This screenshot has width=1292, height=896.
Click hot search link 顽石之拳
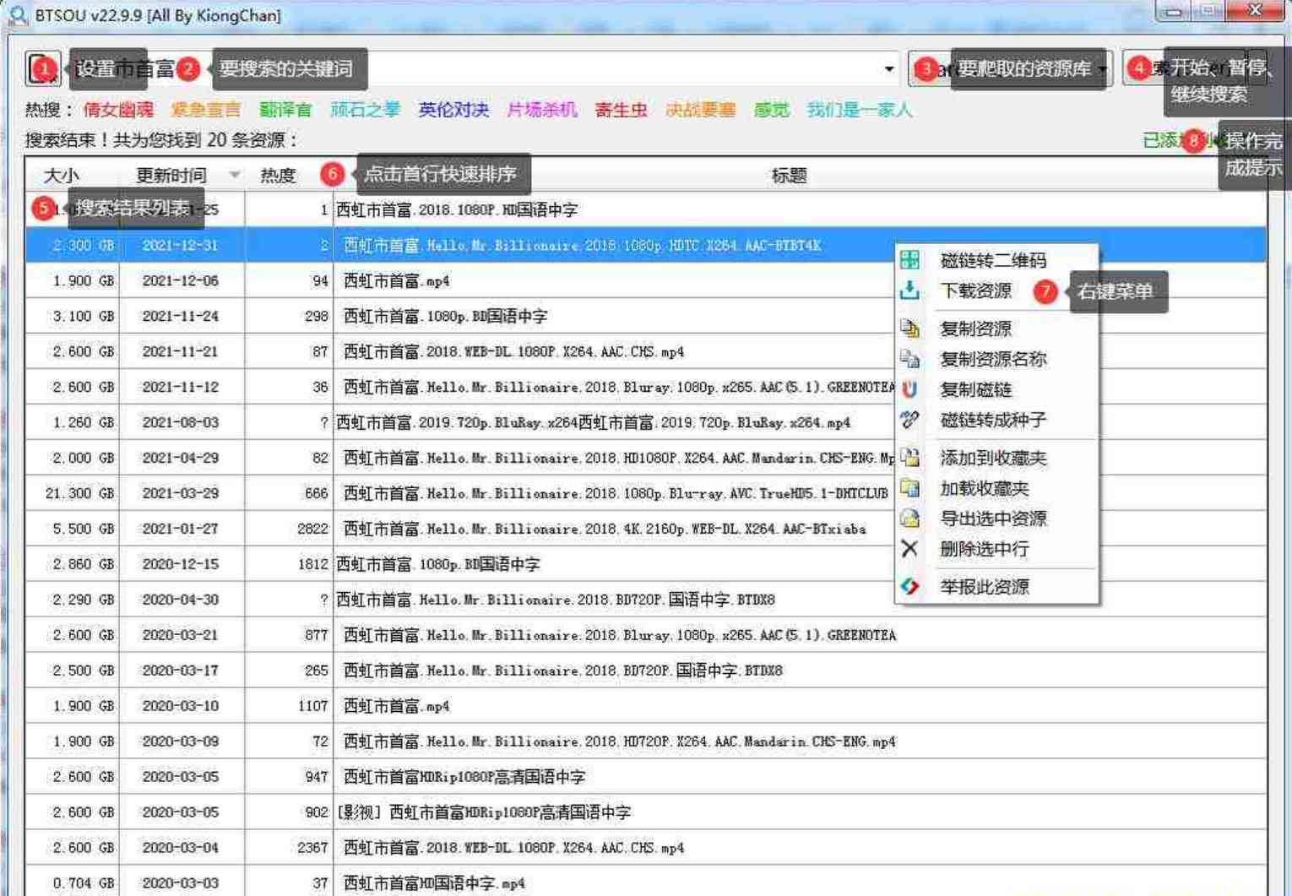pos(365,110)
